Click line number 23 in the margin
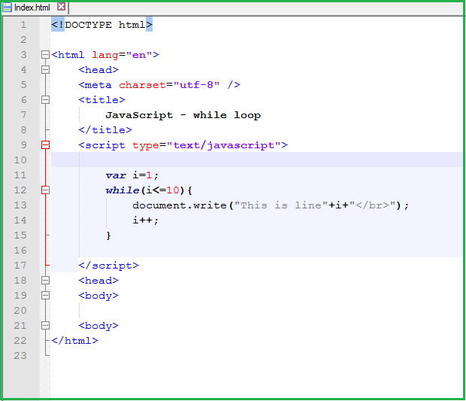This screenshot has height=401, width=466. click(20, 356)
